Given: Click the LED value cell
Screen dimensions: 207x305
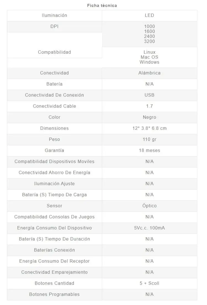Looking at the screenshot, I should point(149,15).
